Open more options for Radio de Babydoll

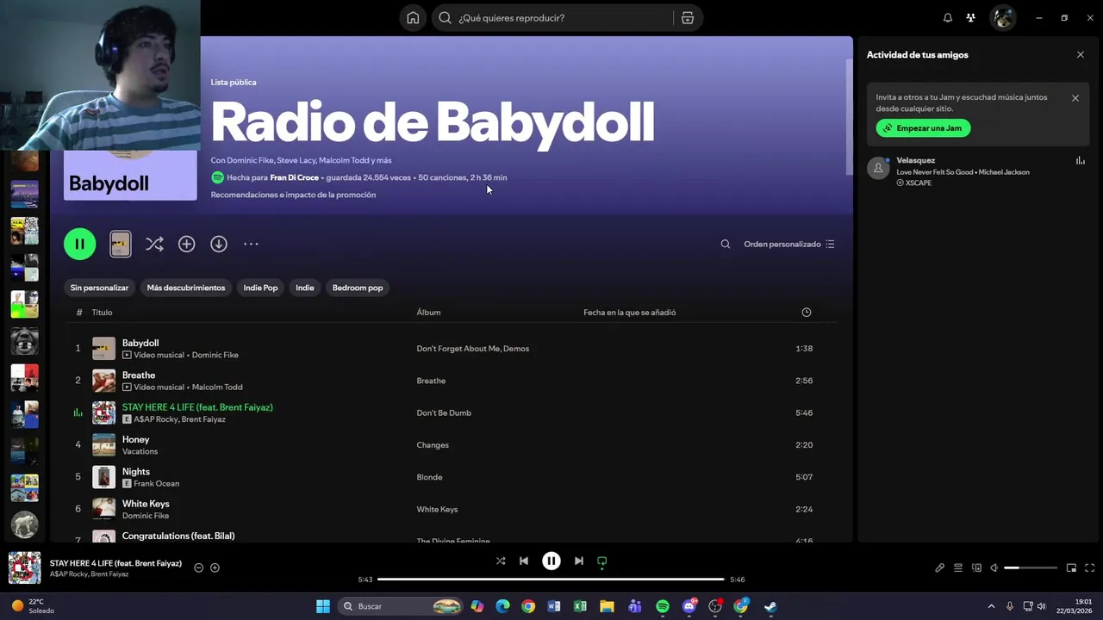click(251, 244)
